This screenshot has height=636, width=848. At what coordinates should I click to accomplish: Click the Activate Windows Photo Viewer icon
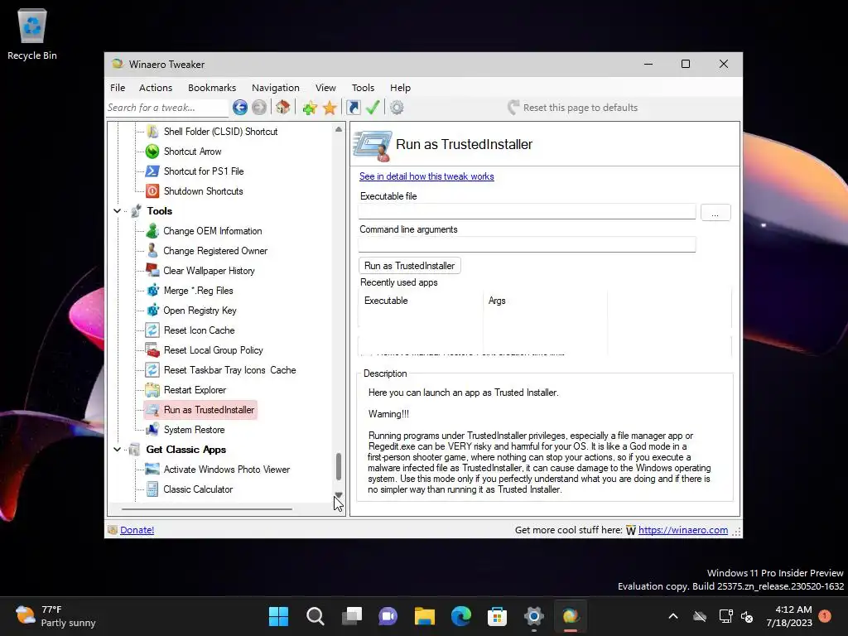click(x=152, y=470)
